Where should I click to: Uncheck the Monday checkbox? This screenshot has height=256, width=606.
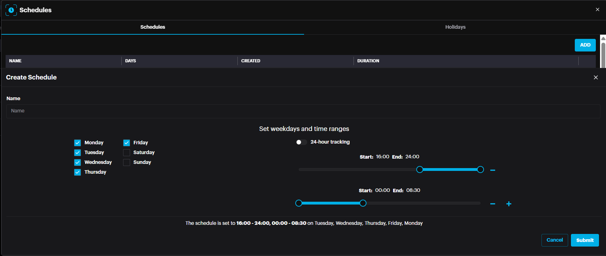(x=78, y=143)
